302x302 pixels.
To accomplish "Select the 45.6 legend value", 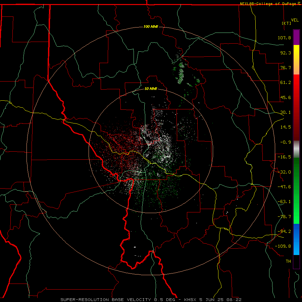I will [286, 97].
